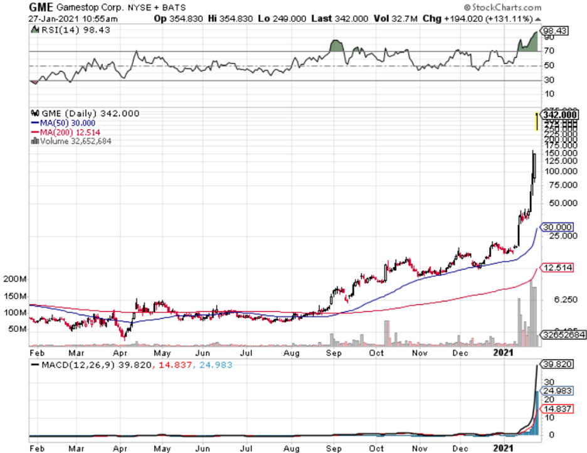Screen dimensions: 587x453
Task: Click the black MACD legend line marker
Action: click(36, 365)
